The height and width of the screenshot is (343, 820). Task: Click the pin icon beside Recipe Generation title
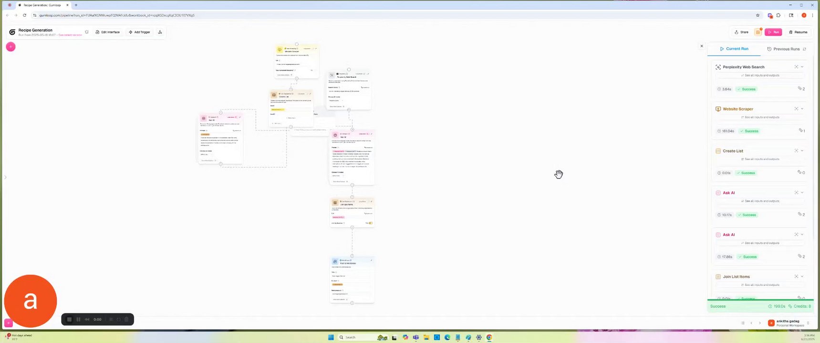[86, 32]
